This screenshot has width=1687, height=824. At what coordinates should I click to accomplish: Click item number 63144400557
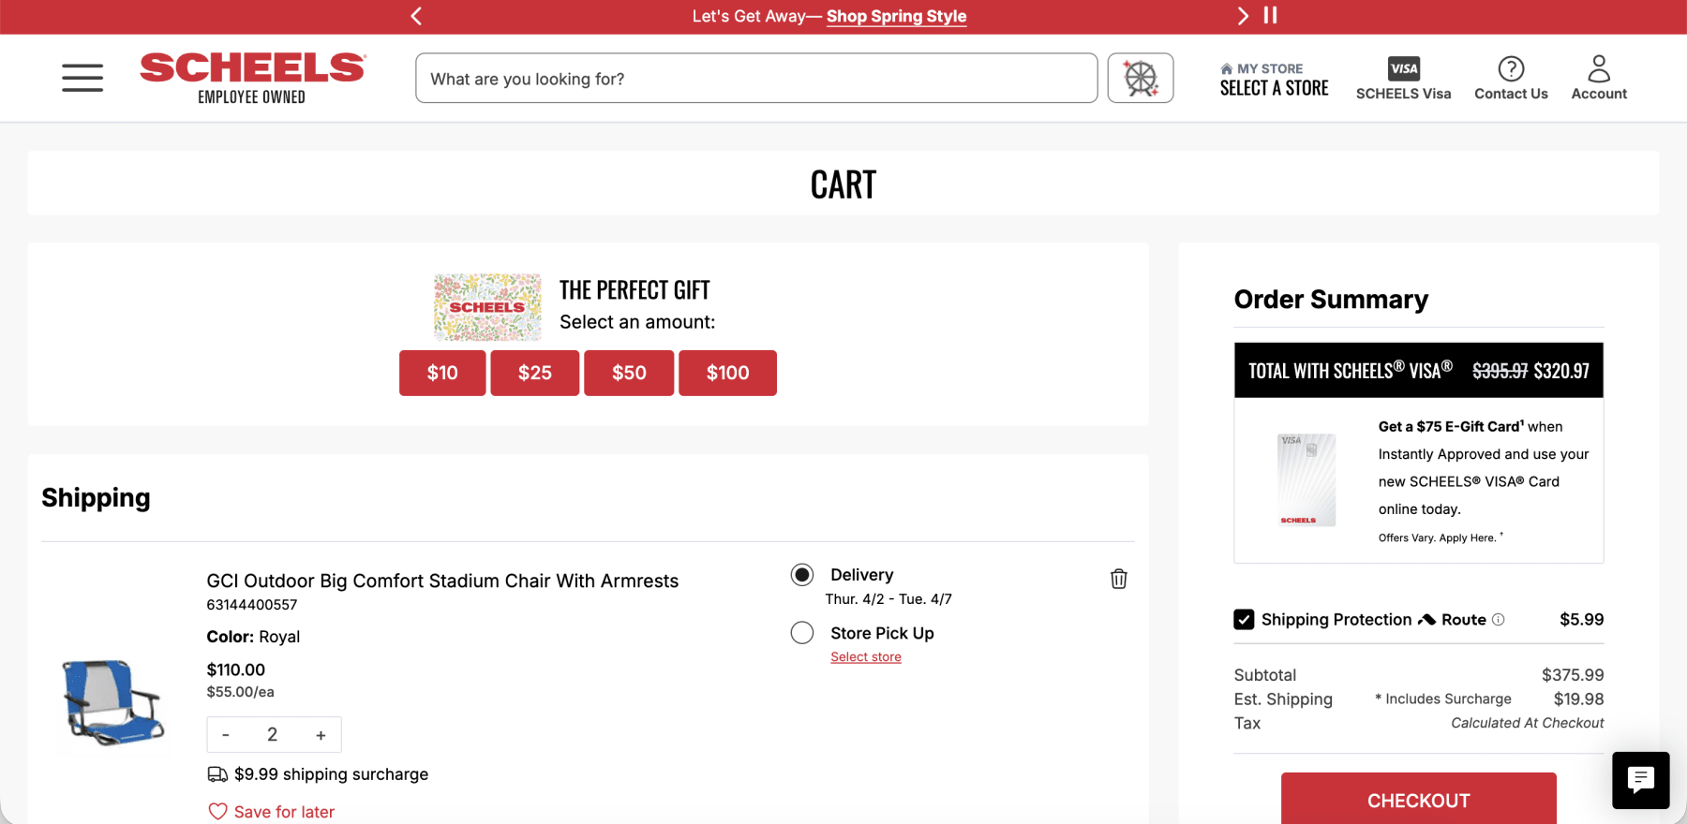pos(252,605)
